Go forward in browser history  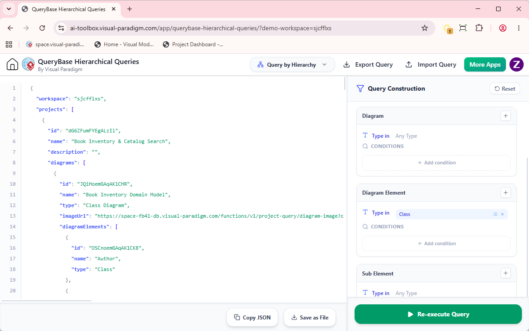(x=26, y=28)
